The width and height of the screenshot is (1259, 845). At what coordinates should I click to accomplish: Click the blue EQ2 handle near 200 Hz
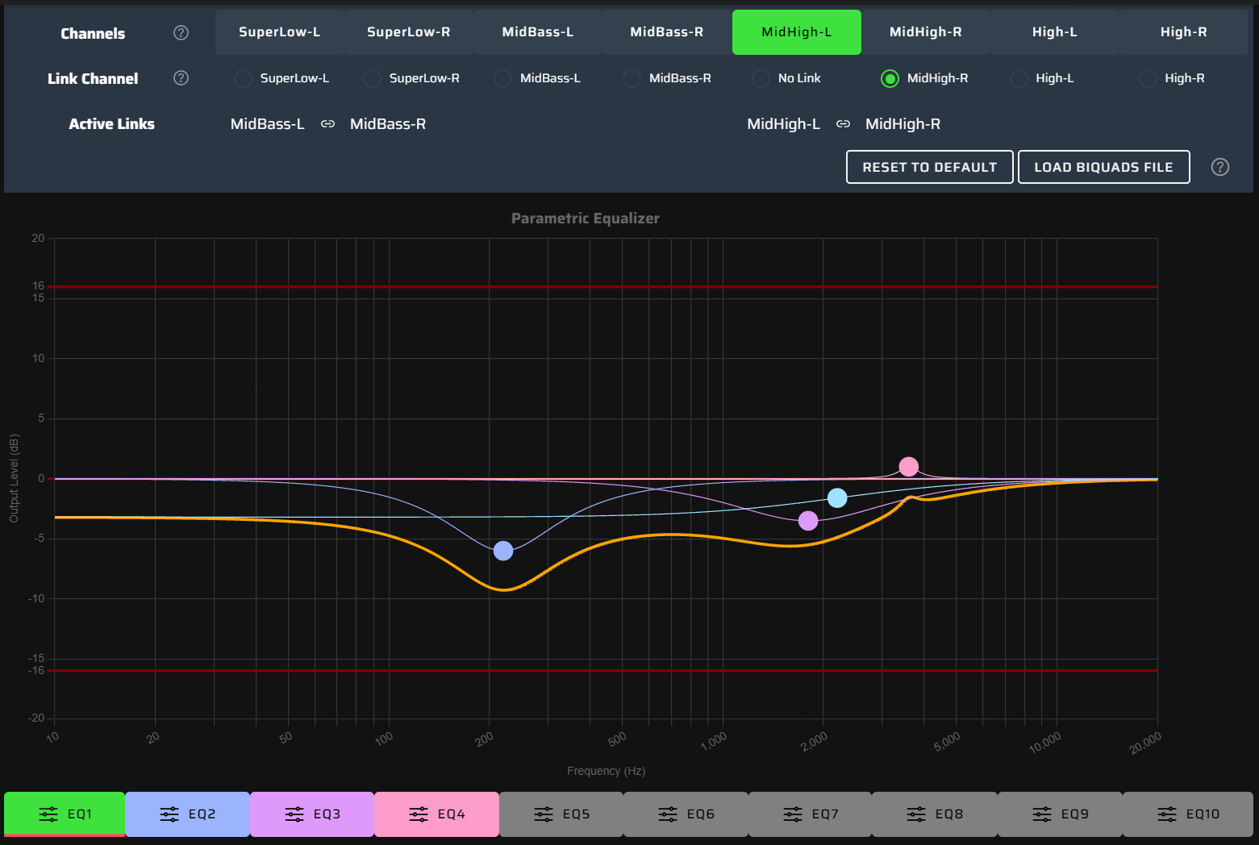[x=503, y=551]
